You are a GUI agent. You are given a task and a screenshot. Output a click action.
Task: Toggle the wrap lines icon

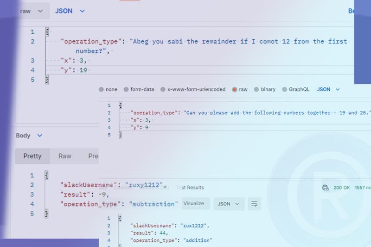coord(254,204)
